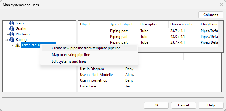Sort by the Object column header
Screen dimensions: 226x111
(x=93, y=24)
